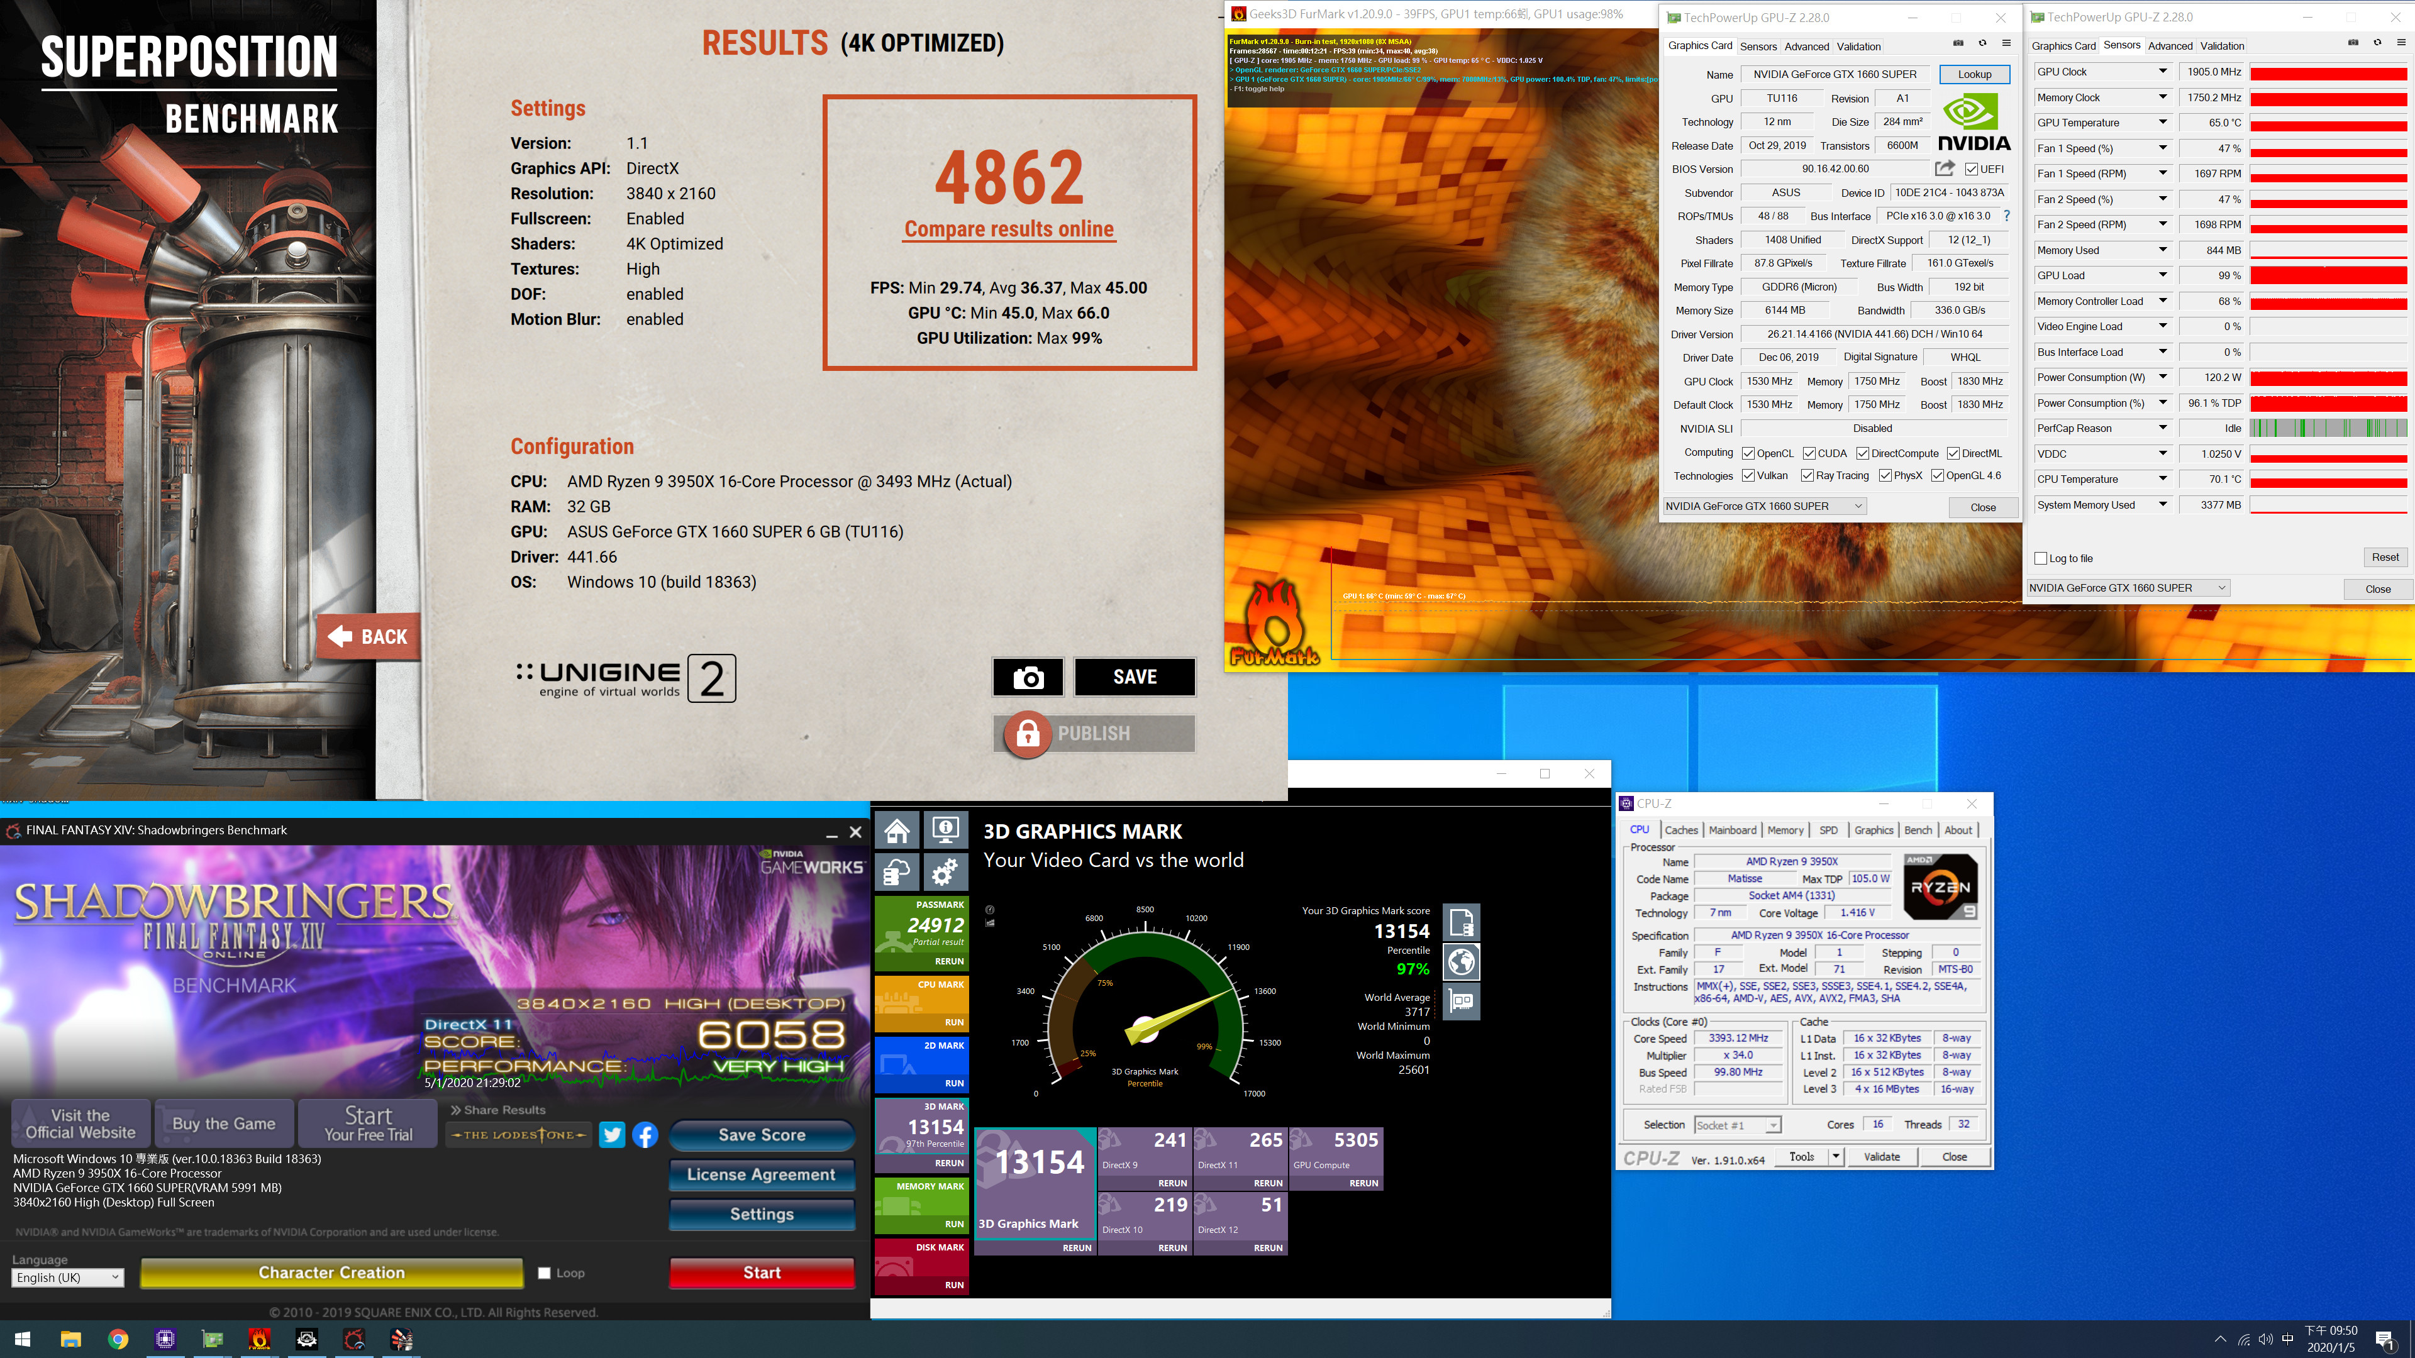Enable Log to file checkbox
This screenshot has width=2415, height=1358.
(2041, 558)
